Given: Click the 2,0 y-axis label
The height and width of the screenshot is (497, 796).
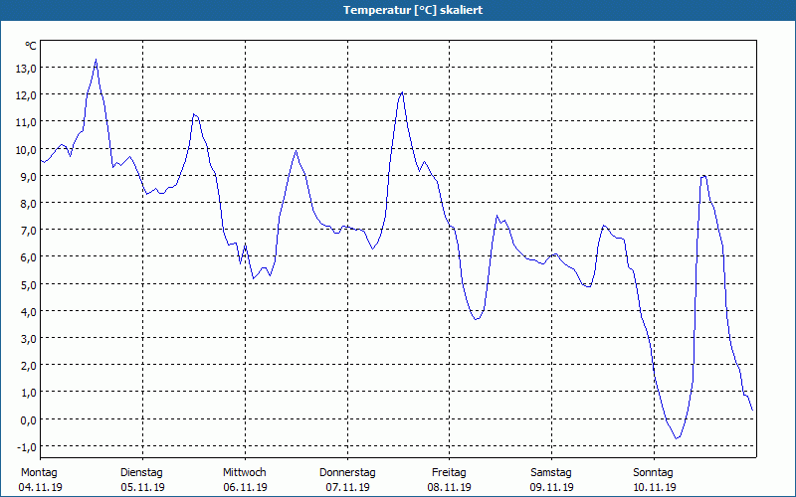Looking at the screenshot, I should (28, 366).
